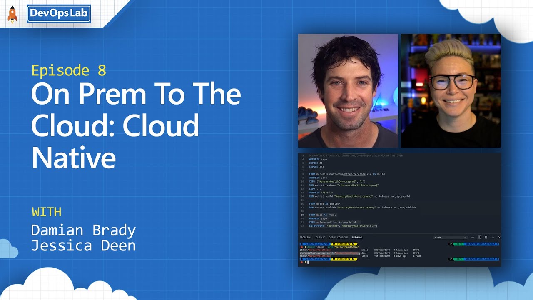The width and height of the screenshot is (533, 300).
Task: Click the Damian Brady webcam thumbnail
Action: pyautogui.click(x=348, y=90)
